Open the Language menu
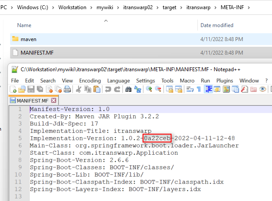The image size is (272, 201). pos(118,80)
